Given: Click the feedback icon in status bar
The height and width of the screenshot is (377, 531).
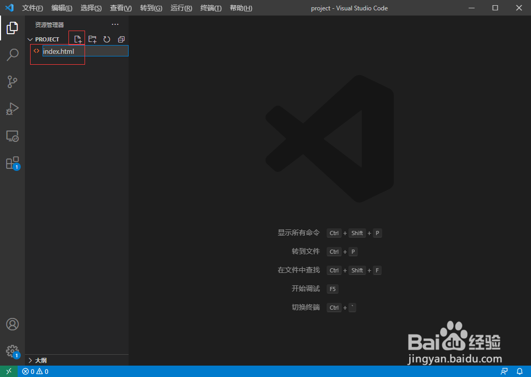Looking at the screenshot, I should point(504,371).
